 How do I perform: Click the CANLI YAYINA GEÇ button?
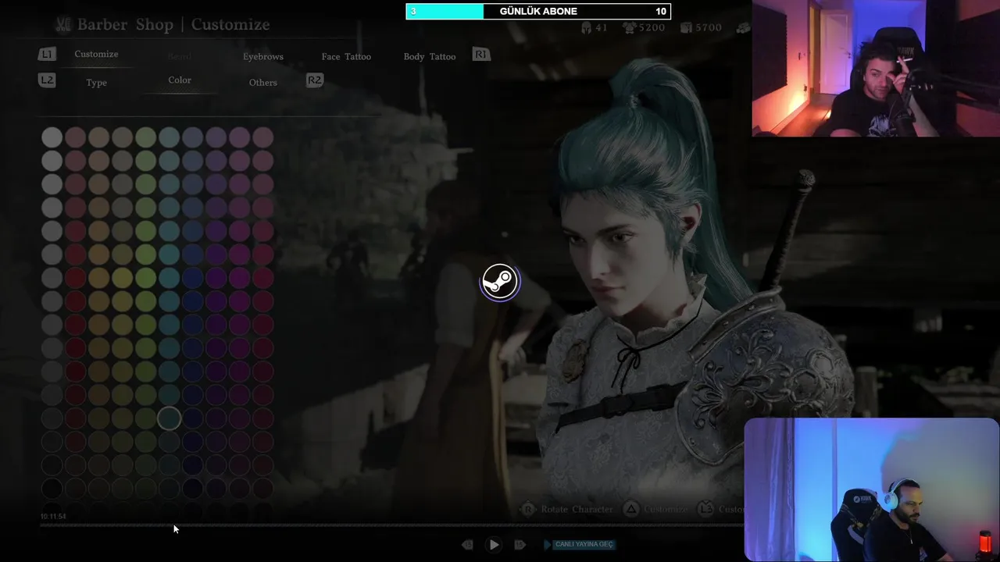[579, 544]
